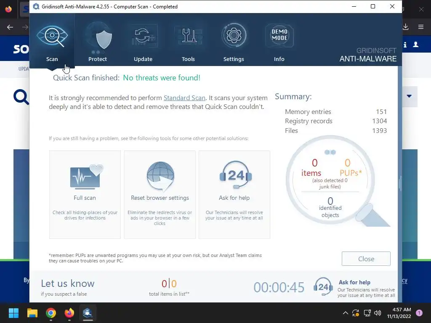Screen dimensions: 431x323
Task: Click the volume speaker tray icon
Action: 378,313
